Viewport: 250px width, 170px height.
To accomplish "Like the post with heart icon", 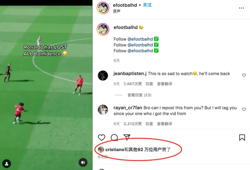I will point(102,138).
